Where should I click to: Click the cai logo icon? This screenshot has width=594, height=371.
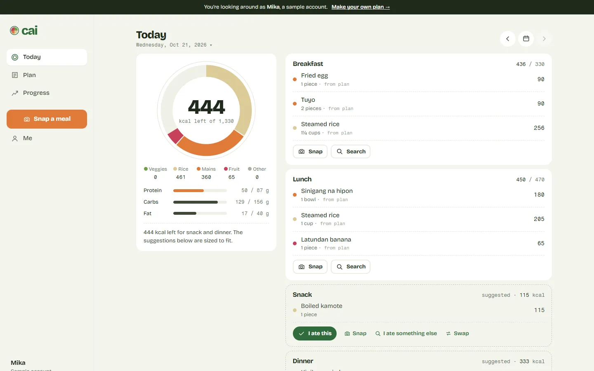(14, 31)
